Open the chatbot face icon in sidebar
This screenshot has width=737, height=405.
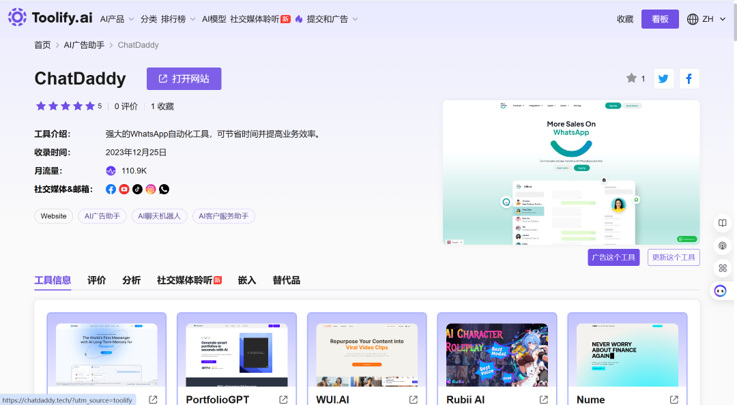721,291
